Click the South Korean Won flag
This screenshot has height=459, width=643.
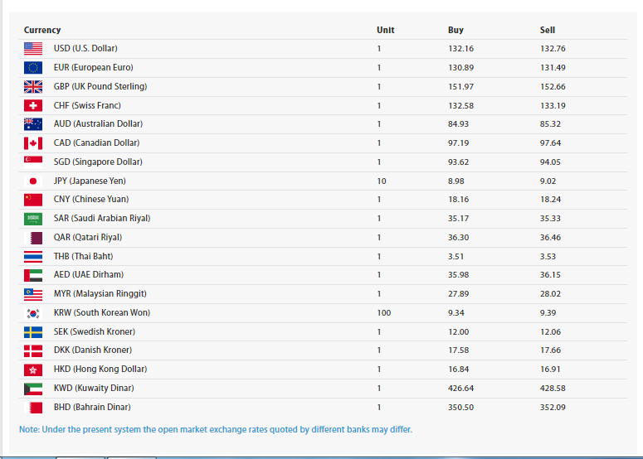[33, 313]
